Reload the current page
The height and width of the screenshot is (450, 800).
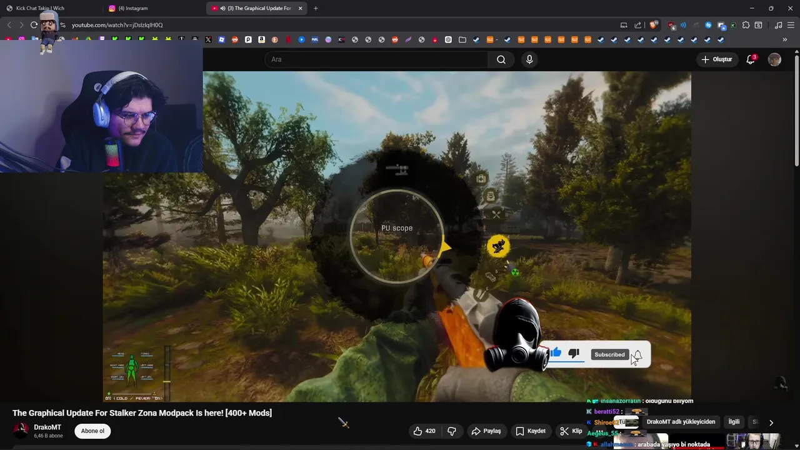click(34, 25)
